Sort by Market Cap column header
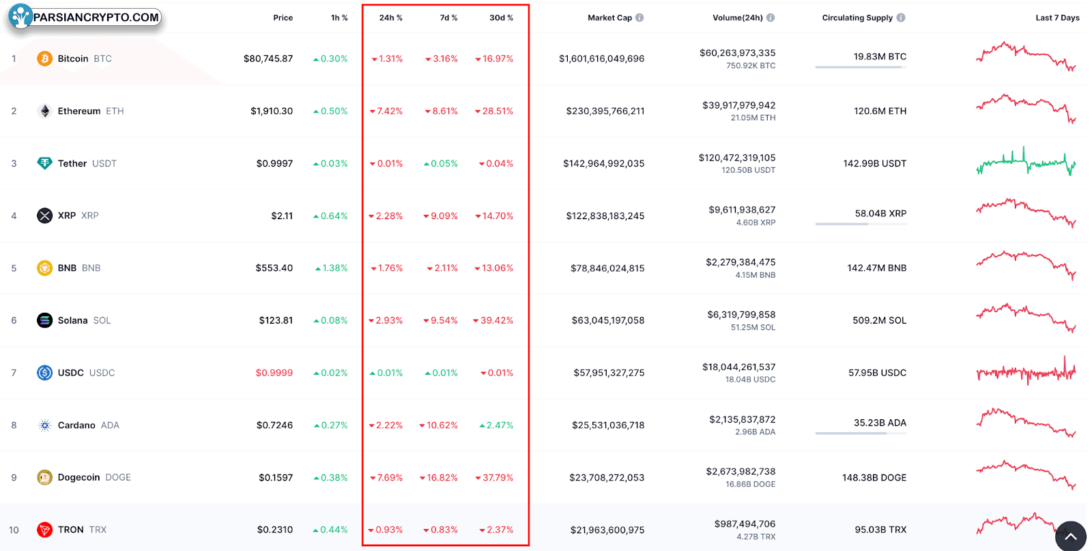The image size is (1092, 551). (609, 18)
